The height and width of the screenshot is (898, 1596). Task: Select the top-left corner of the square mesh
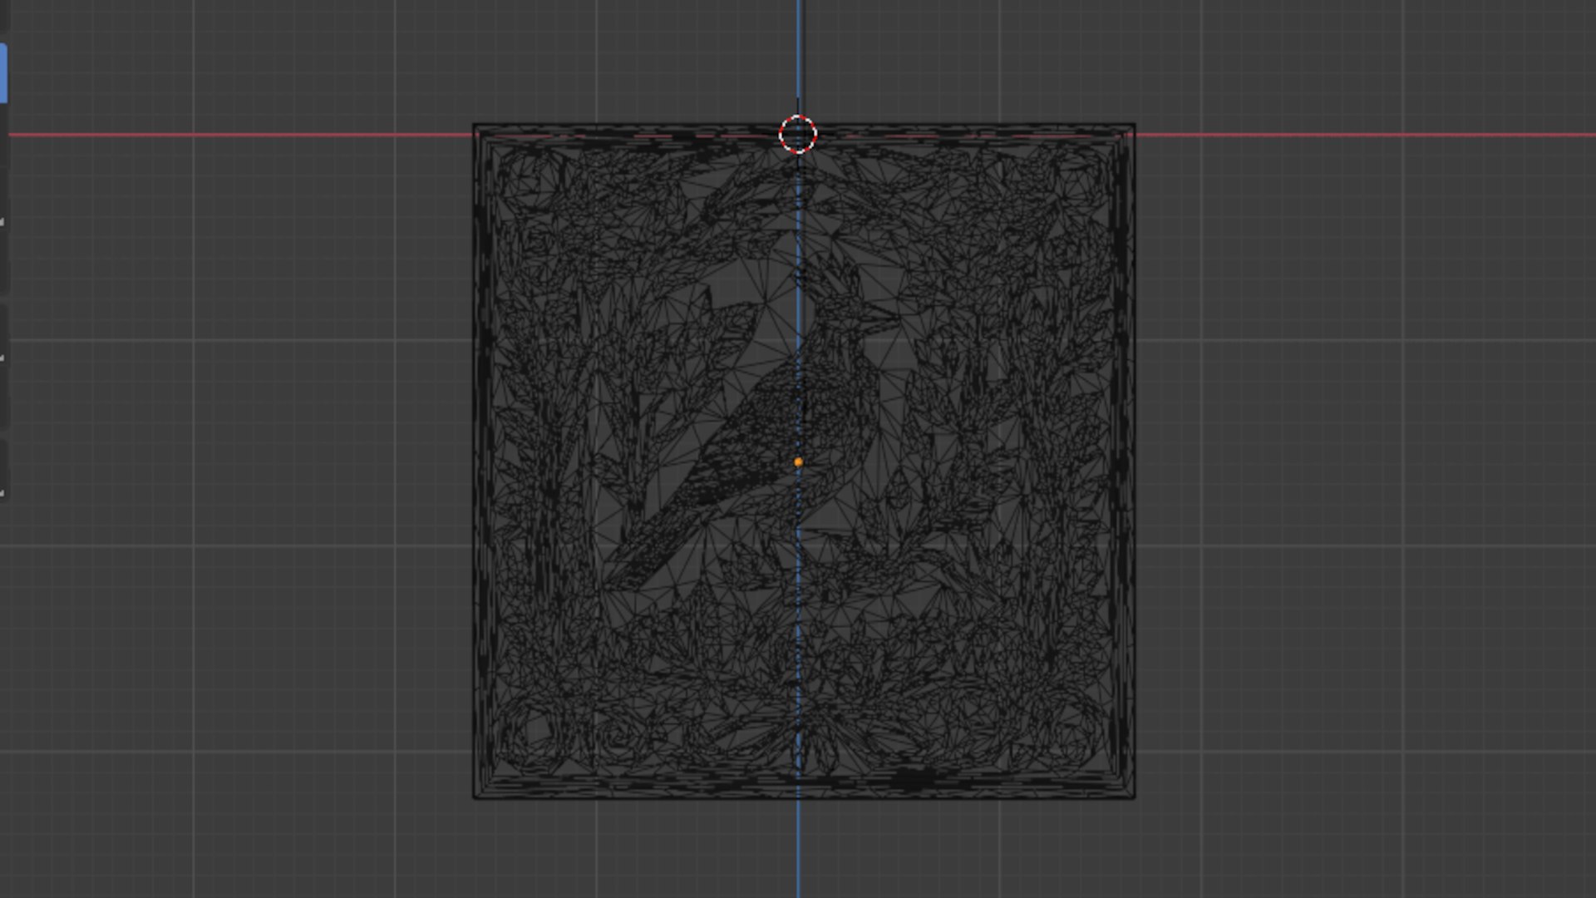(475, 126)
